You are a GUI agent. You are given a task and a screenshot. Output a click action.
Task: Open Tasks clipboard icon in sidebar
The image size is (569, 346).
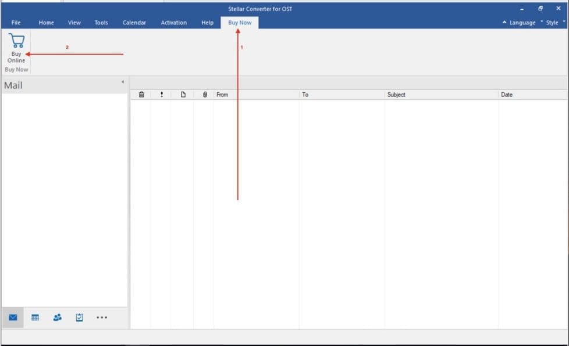[79, 318]
